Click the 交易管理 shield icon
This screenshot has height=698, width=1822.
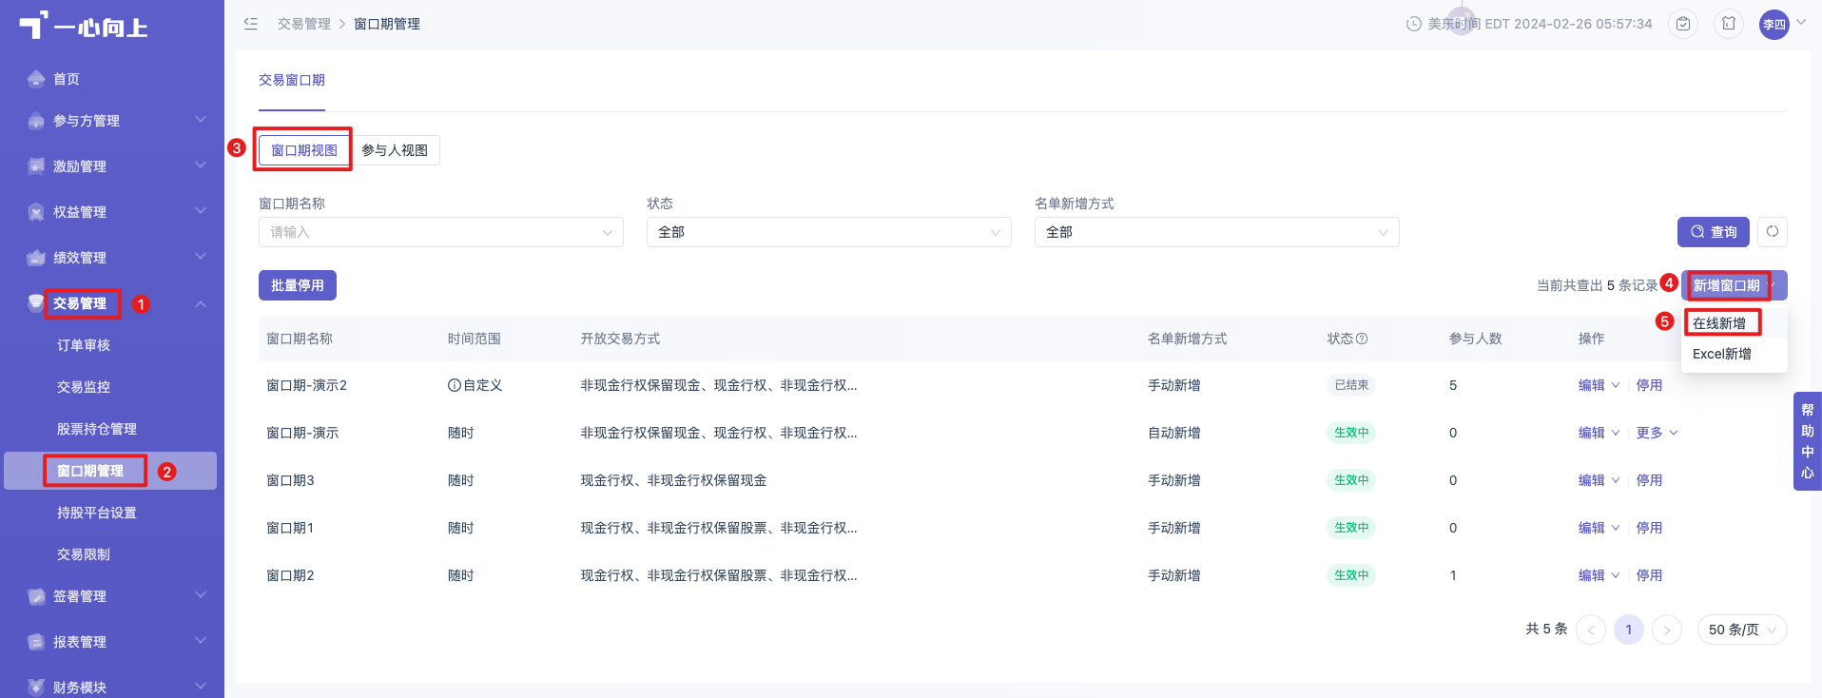point(36,303)
